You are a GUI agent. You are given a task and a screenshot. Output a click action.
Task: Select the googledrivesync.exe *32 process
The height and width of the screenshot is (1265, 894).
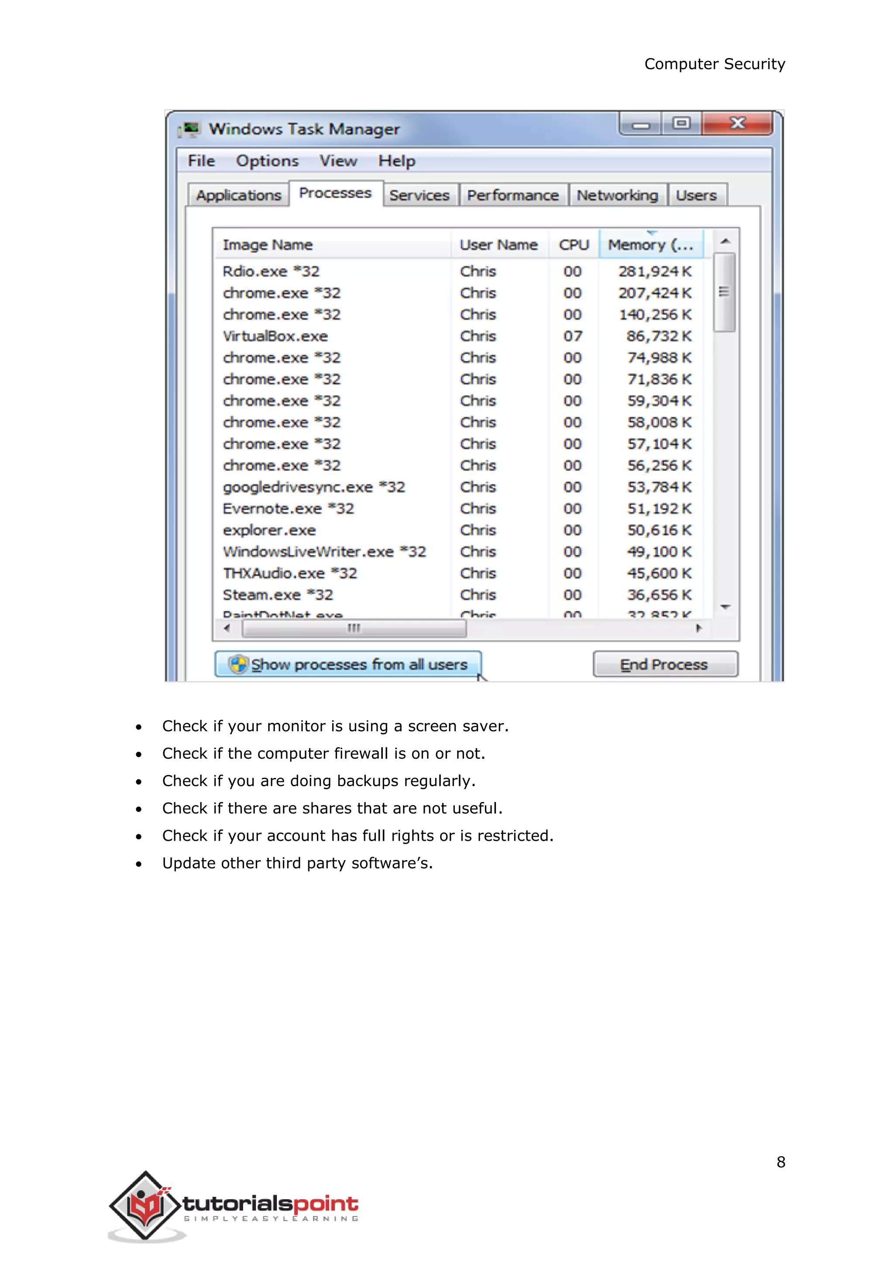click(459, 487)
